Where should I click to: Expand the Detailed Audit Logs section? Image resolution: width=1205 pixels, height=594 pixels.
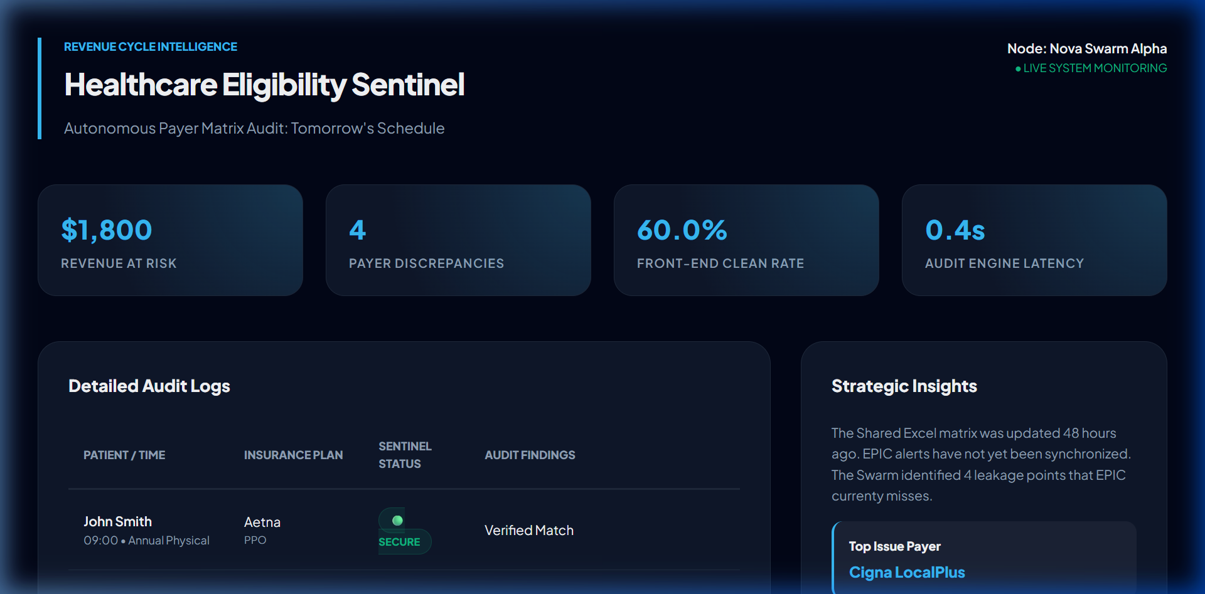pos(149,386)
